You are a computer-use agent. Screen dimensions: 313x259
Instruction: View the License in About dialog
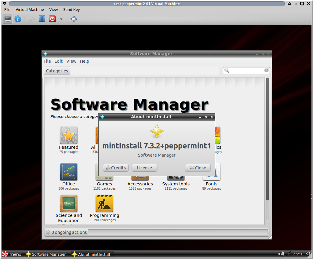coord(144,168)
